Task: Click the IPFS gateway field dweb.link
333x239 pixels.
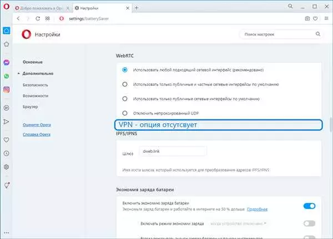Action: tap(173, 151)
